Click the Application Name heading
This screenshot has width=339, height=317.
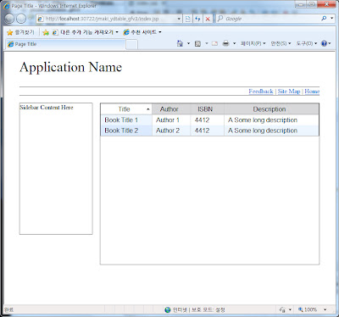tap(70, 68)
